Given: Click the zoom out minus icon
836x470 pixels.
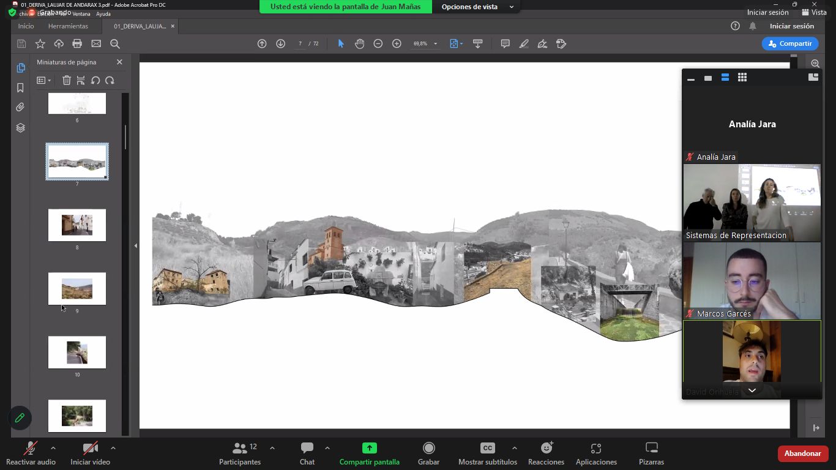Looking at the screenshot, I should 378,43.
